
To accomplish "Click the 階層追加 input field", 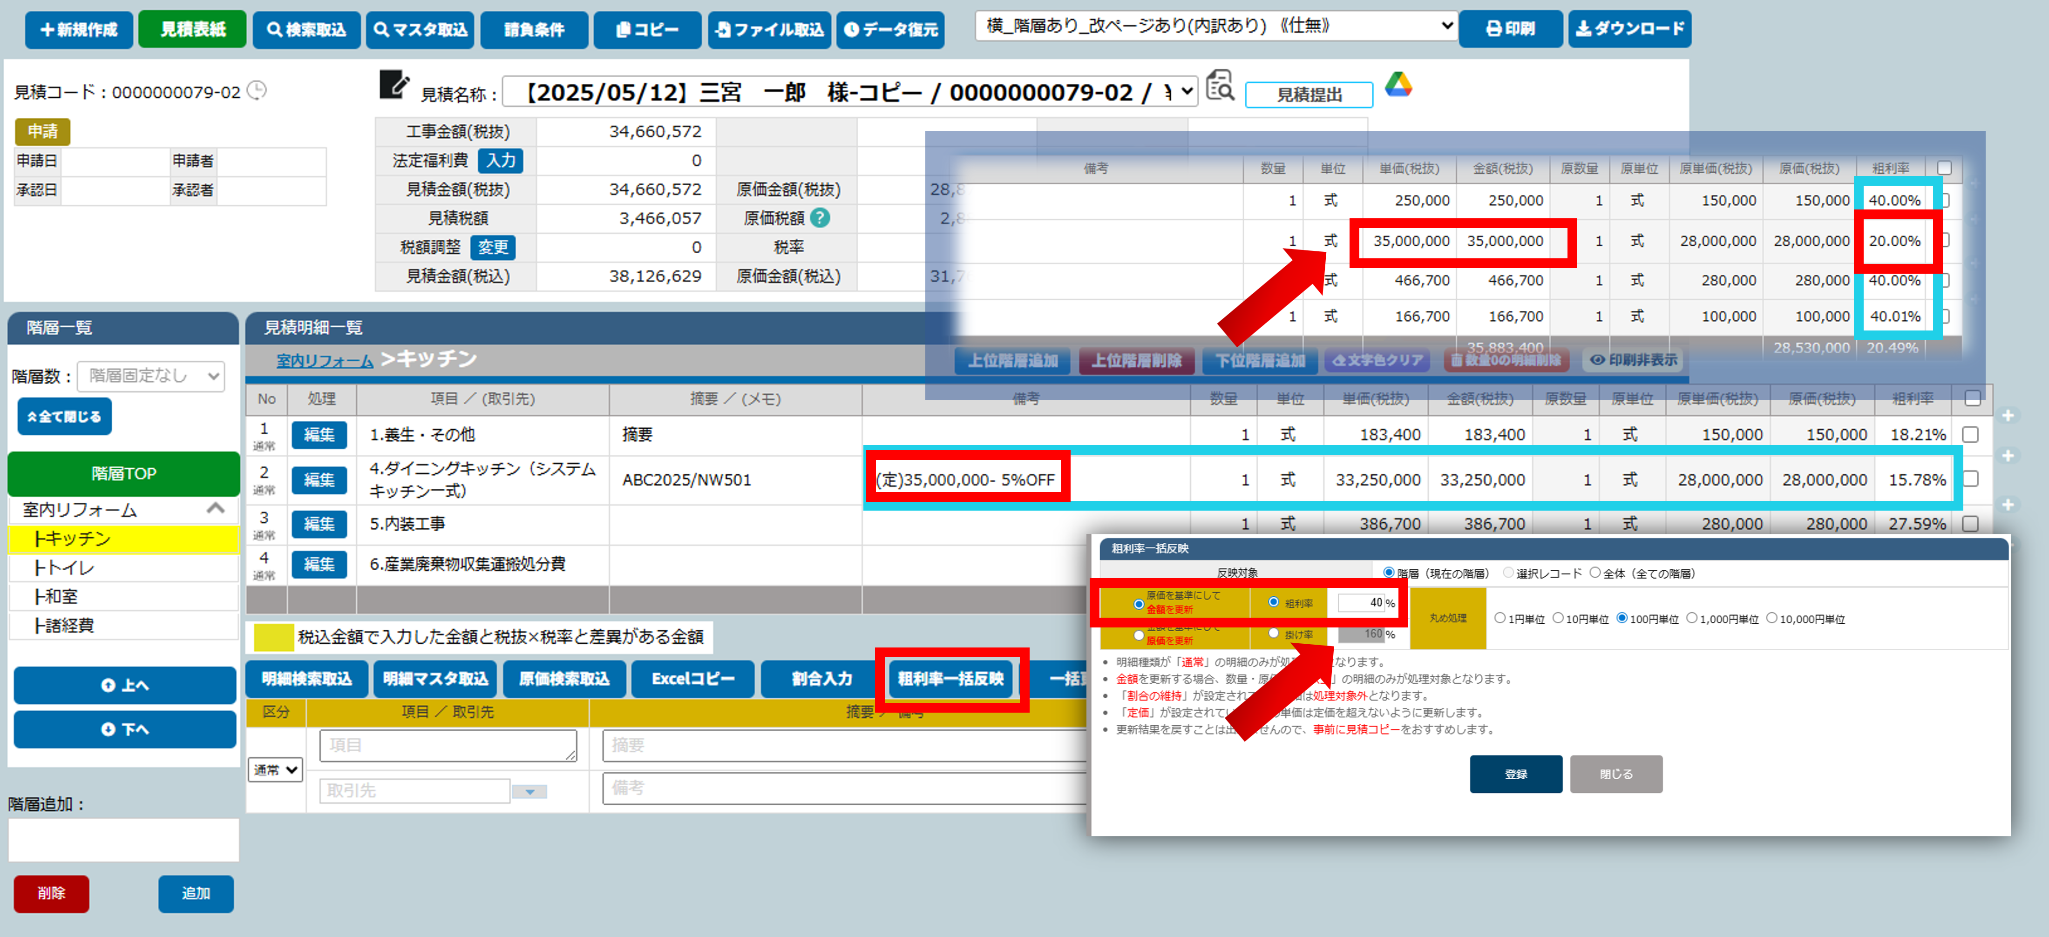I will [x=123, y=839].
